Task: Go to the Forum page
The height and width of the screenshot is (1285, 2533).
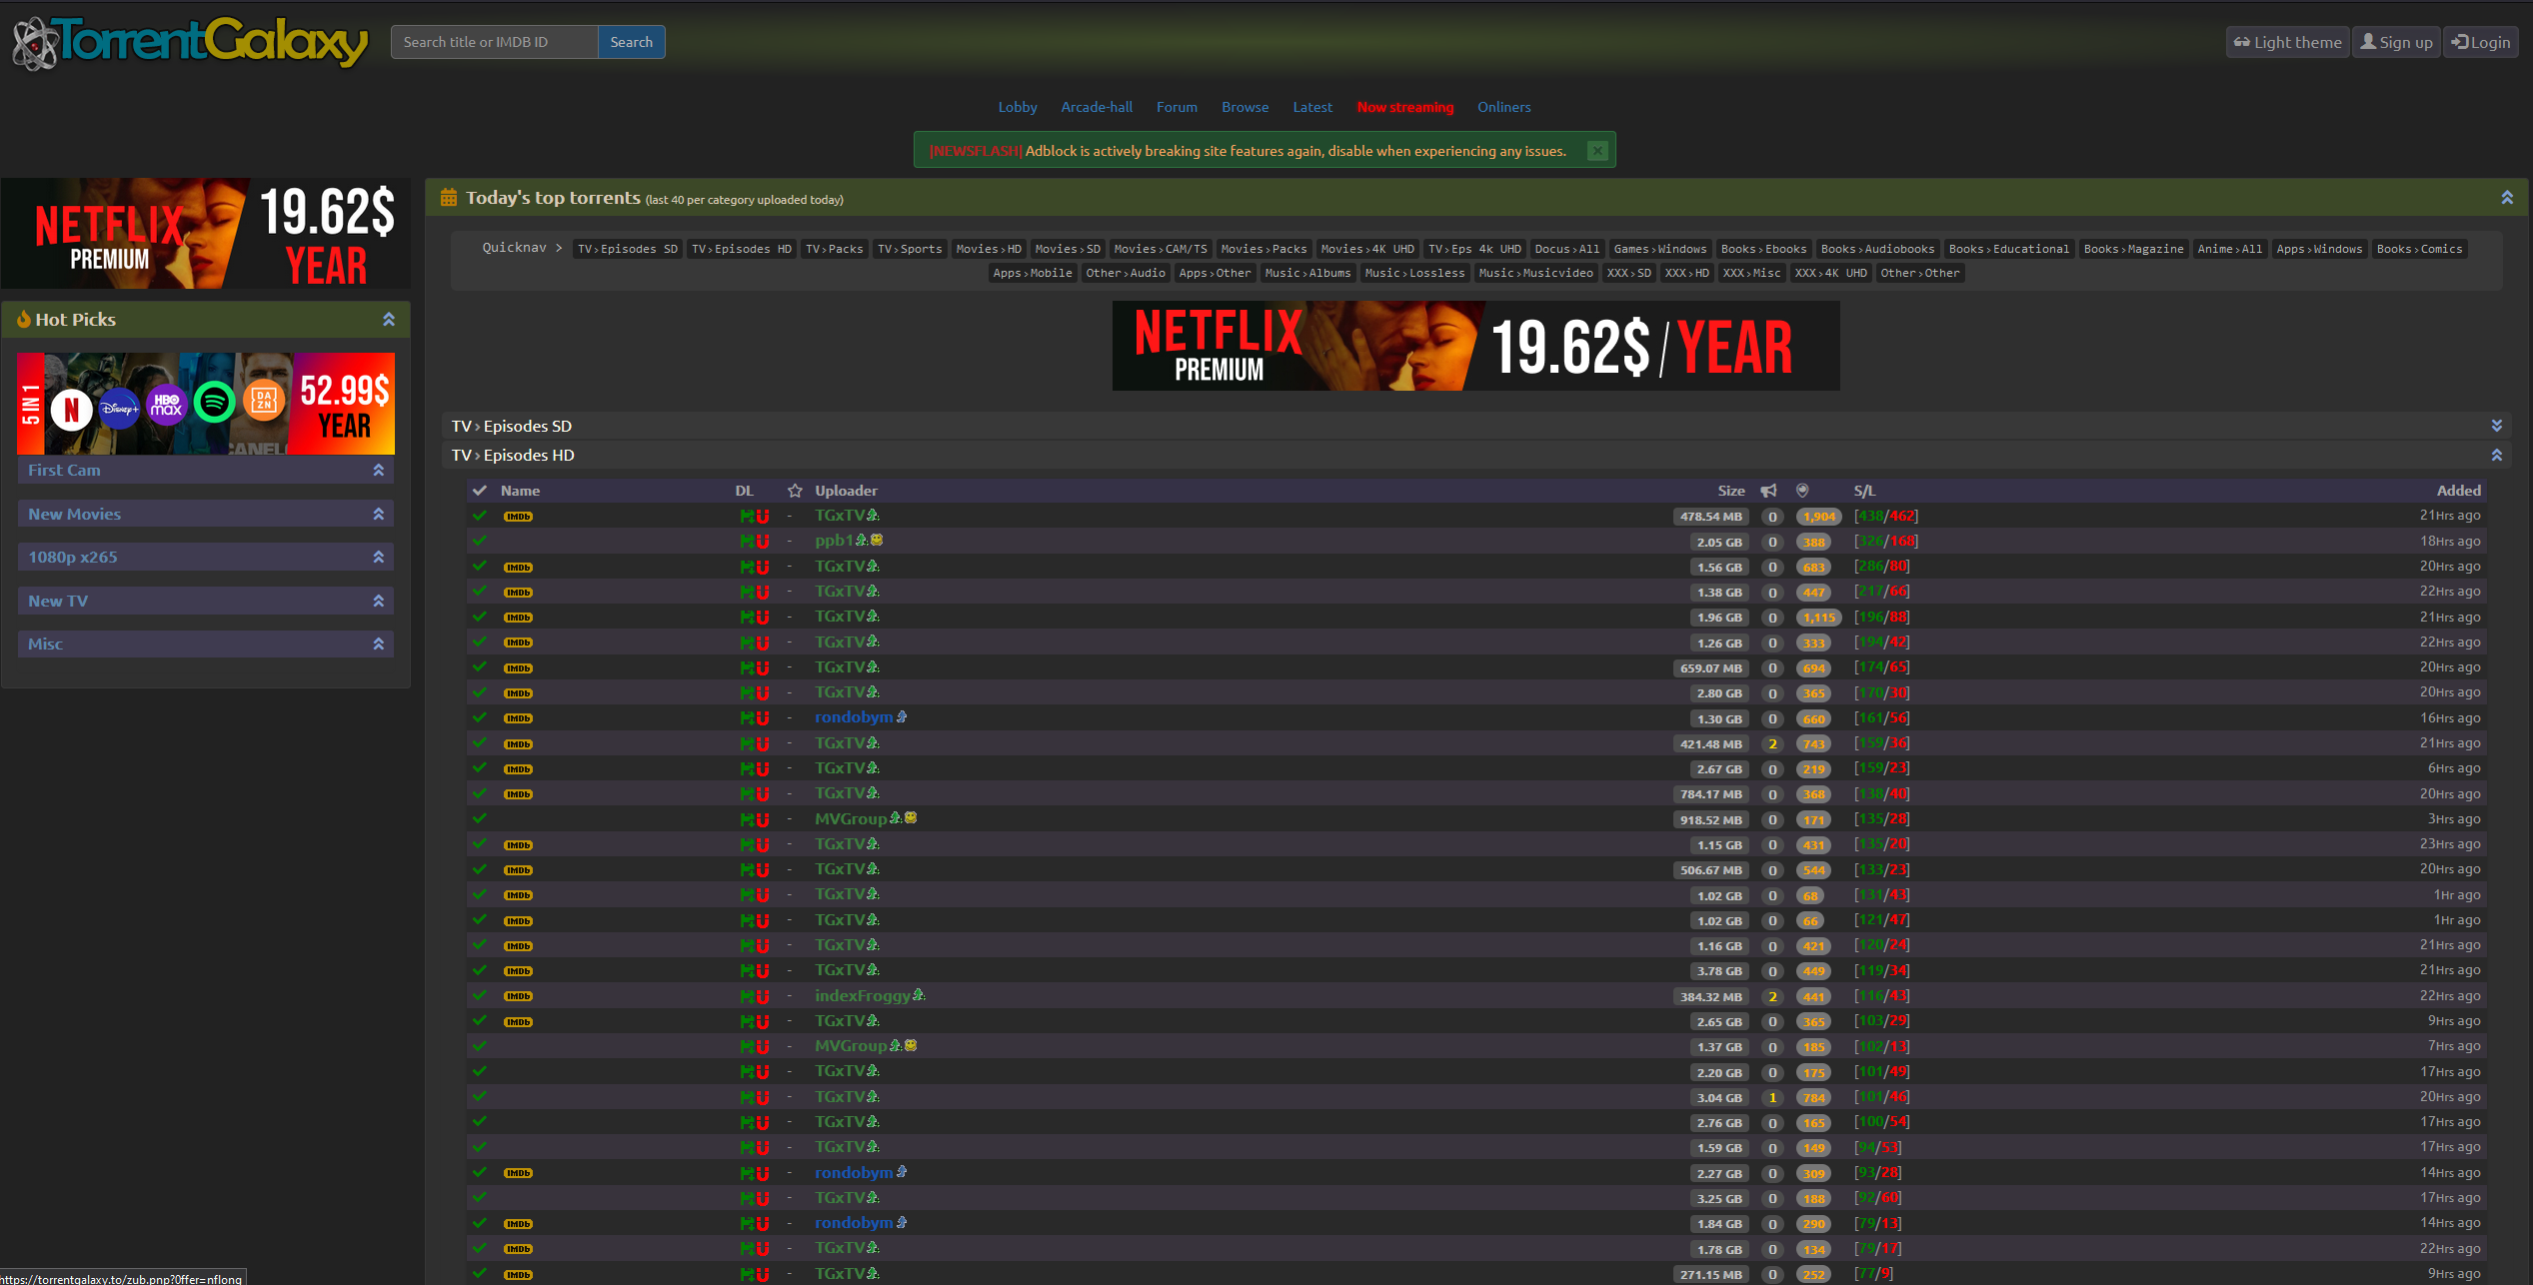Action: pyautogui.click(x=1177, y=107)
